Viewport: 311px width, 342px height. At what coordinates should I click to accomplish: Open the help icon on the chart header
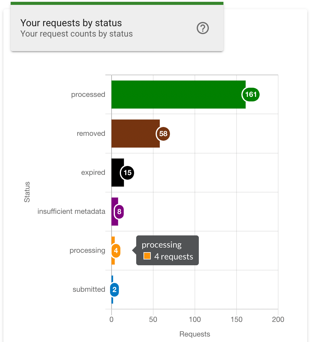point(202,28)
